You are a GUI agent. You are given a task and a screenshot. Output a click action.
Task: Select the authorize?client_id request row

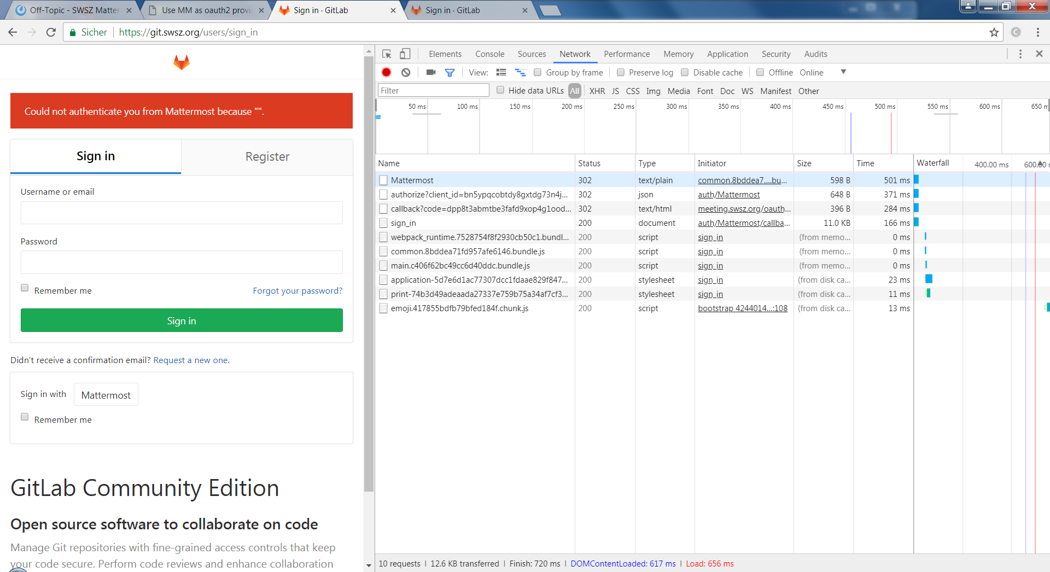[x=645, y=194]
